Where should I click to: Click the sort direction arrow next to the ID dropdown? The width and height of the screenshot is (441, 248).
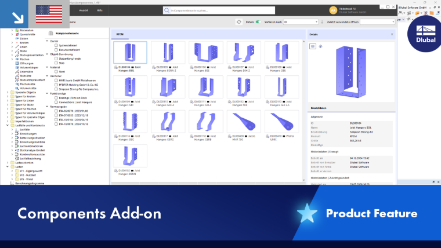pos(322,22)
